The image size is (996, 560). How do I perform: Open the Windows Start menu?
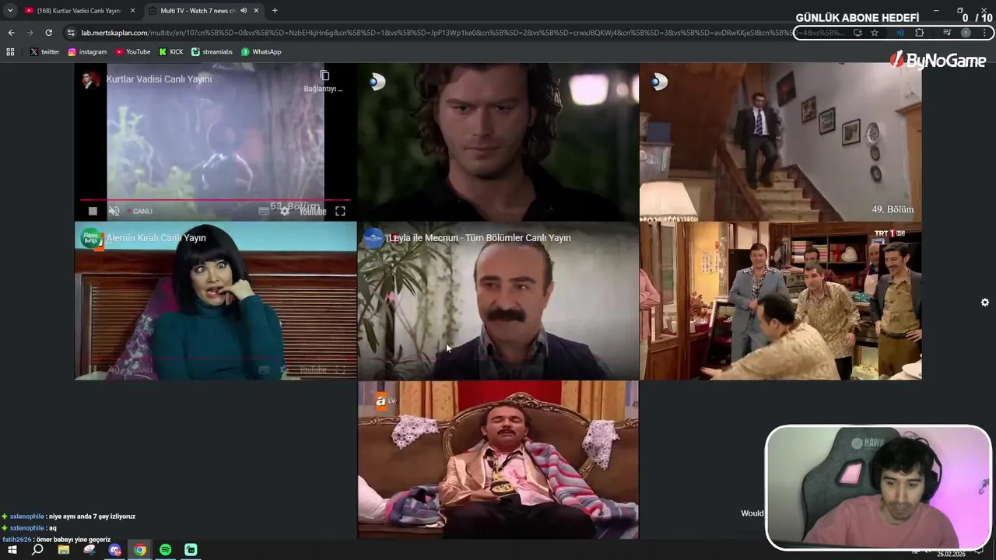[x=12, y=550]
